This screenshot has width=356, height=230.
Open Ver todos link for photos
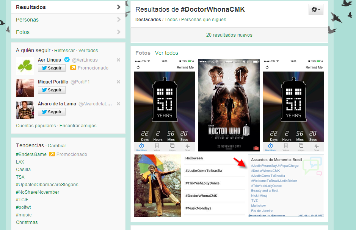[x=166, y=53]
